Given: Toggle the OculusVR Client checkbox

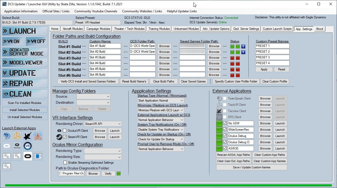Looking at the screenshot, I should pos(65,131).
